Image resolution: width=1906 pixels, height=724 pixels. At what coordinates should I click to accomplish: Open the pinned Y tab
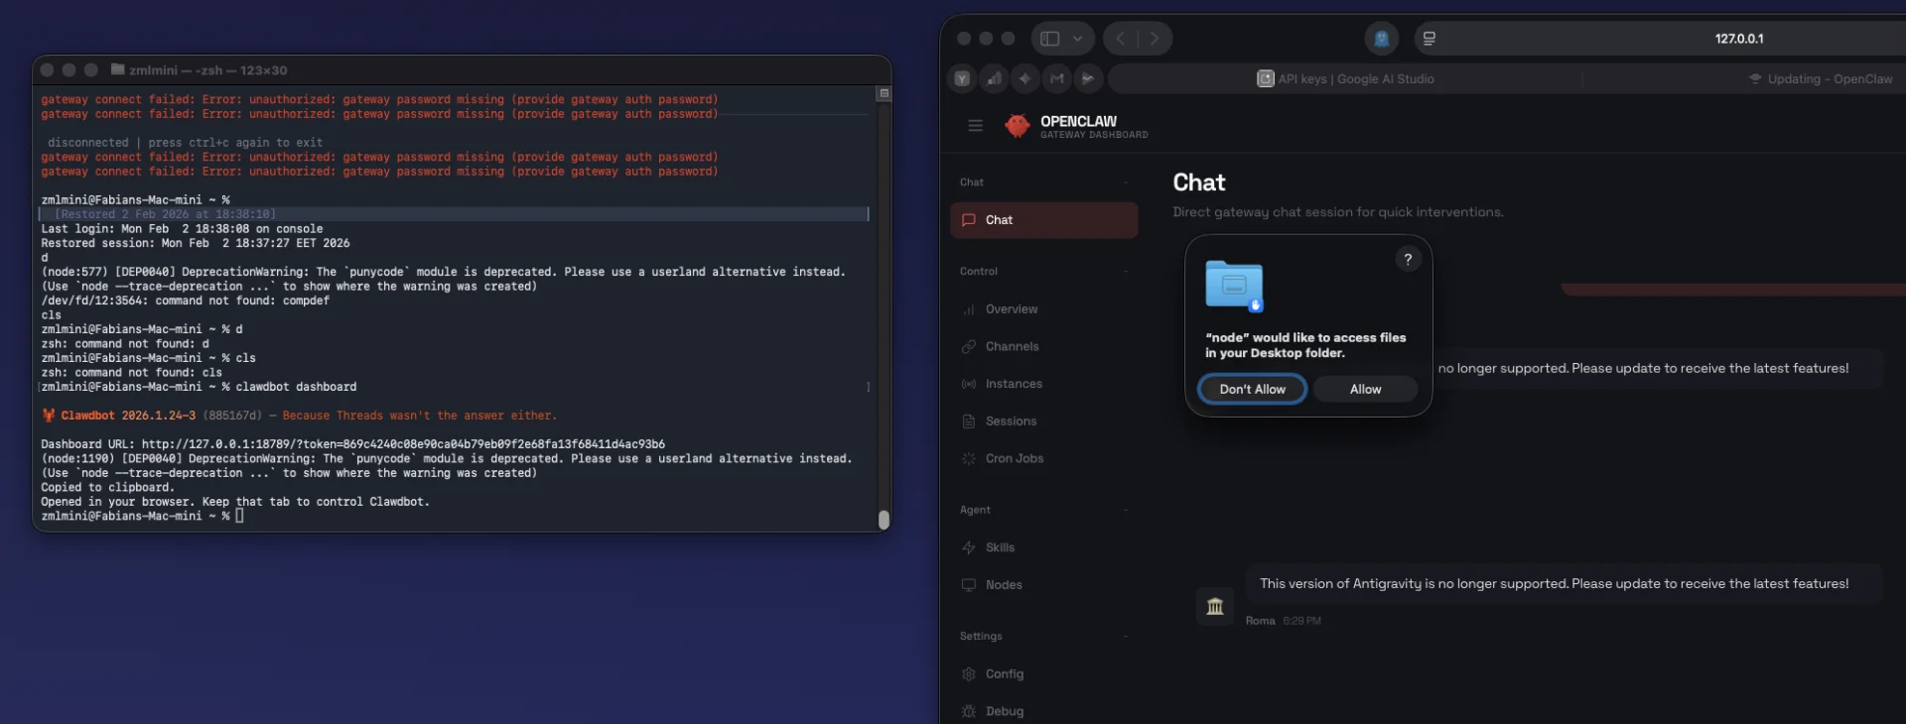pyautogui.click(x=962, y=78)
